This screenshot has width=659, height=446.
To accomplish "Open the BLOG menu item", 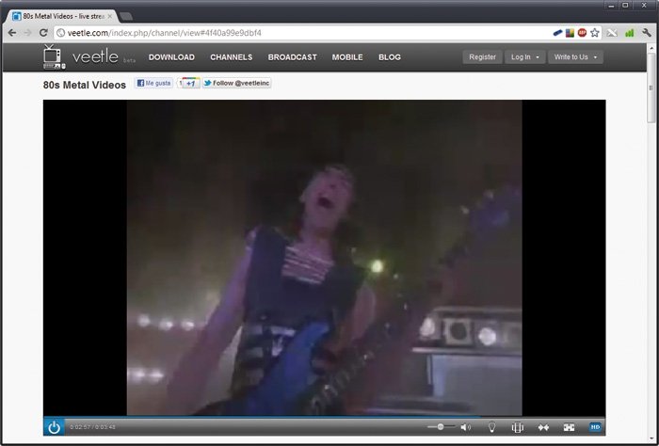I will click(390, 57).
